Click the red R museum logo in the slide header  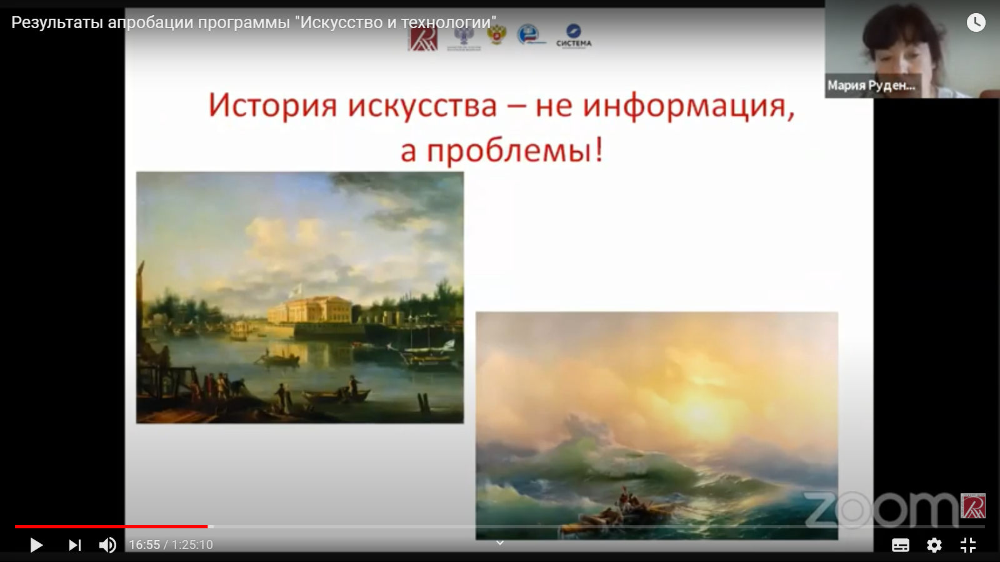(423, 38)
